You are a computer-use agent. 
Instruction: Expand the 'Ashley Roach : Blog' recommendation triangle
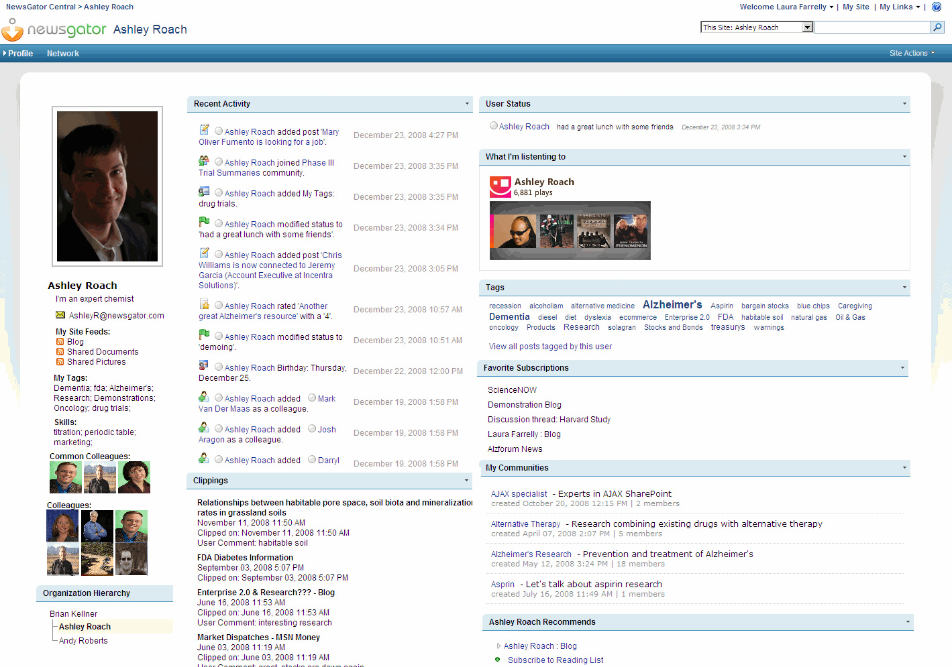coord(498,646)
